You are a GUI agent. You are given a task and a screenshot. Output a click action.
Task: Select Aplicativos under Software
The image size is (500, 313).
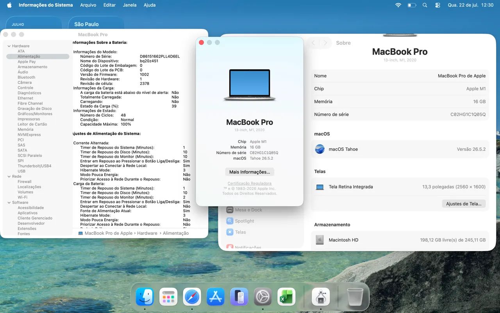[x=27, y=213]
